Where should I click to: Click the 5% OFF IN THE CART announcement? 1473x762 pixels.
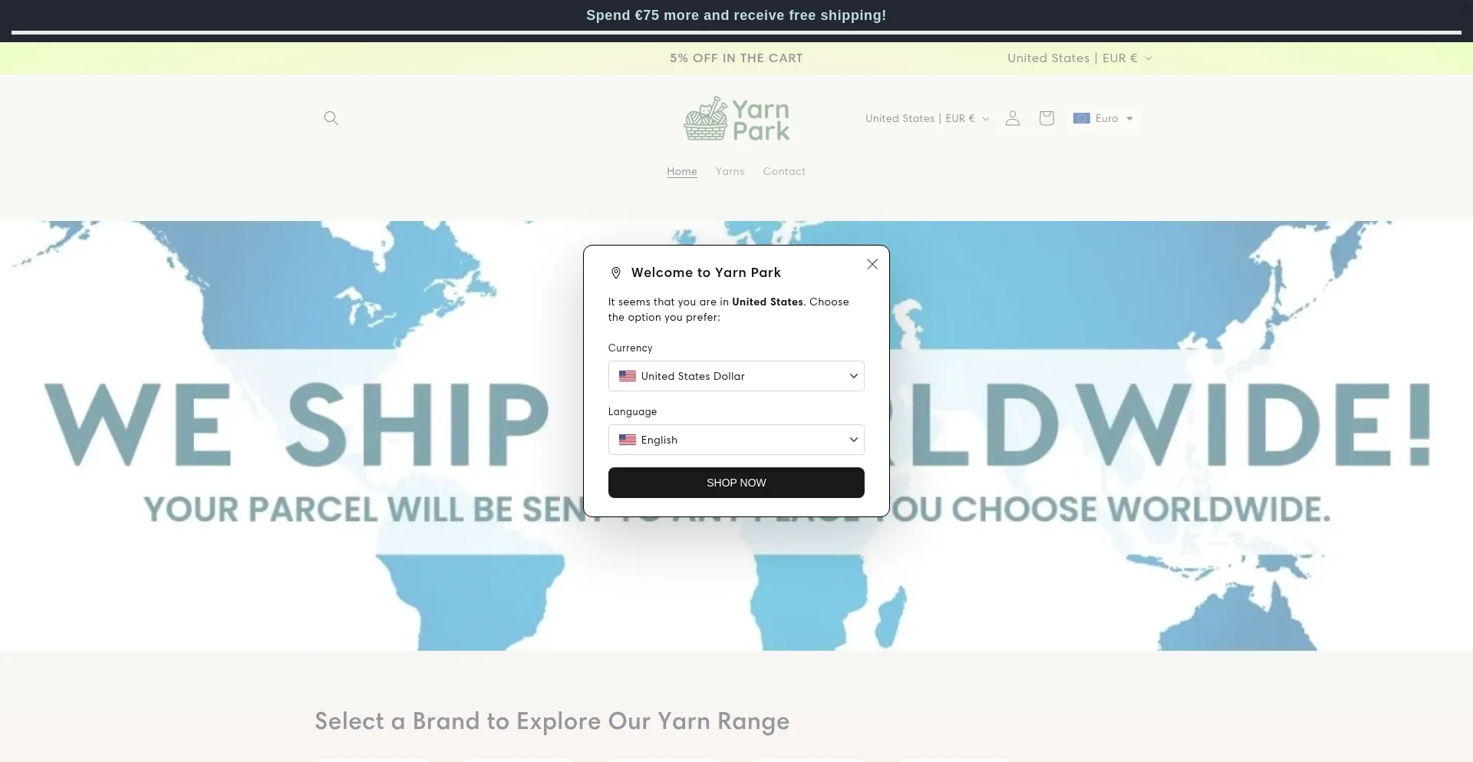(x=736, y=58)
